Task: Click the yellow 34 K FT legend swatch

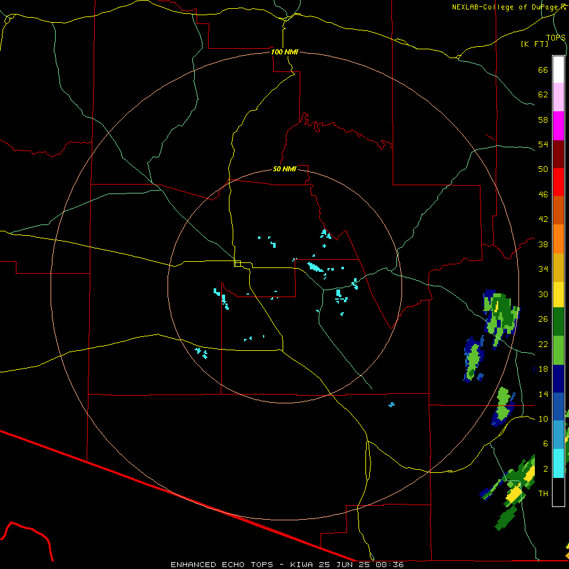Action: (x=558, y=295)
